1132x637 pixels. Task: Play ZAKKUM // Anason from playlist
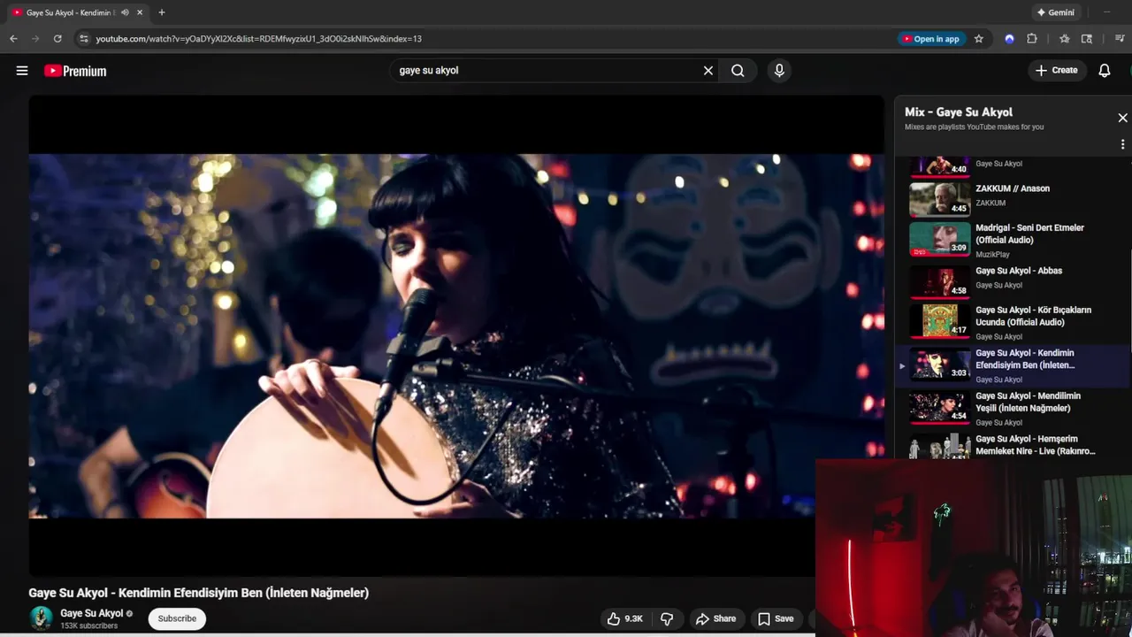[x=1013, y=188]
